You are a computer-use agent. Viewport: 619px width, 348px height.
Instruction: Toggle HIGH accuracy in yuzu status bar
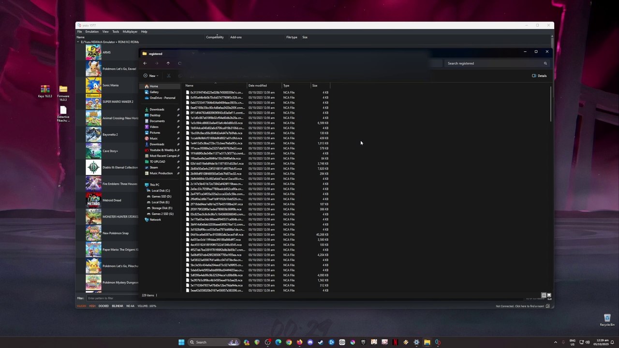[92, 306]
